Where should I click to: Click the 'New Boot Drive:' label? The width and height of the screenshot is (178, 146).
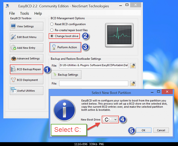(91, 120)
